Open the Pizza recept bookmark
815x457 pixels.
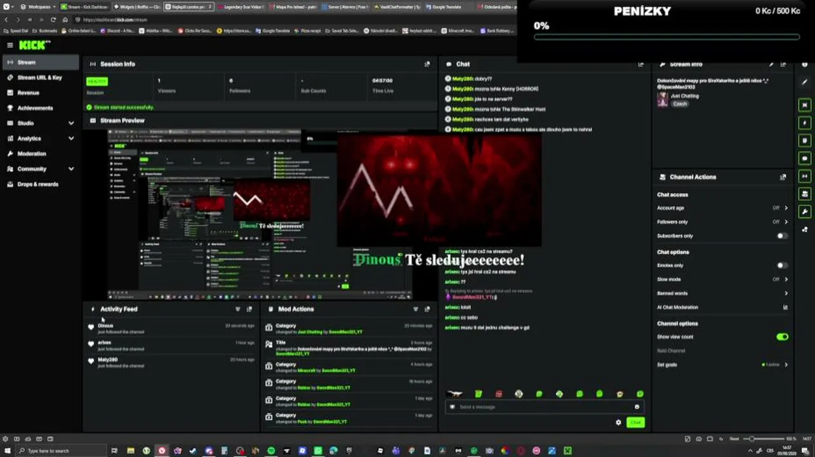point(307,30)
